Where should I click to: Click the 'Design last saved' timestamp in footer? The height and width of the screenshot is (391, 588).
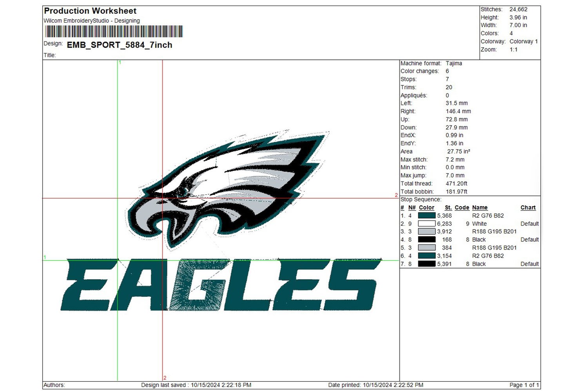tap(196, 385)
